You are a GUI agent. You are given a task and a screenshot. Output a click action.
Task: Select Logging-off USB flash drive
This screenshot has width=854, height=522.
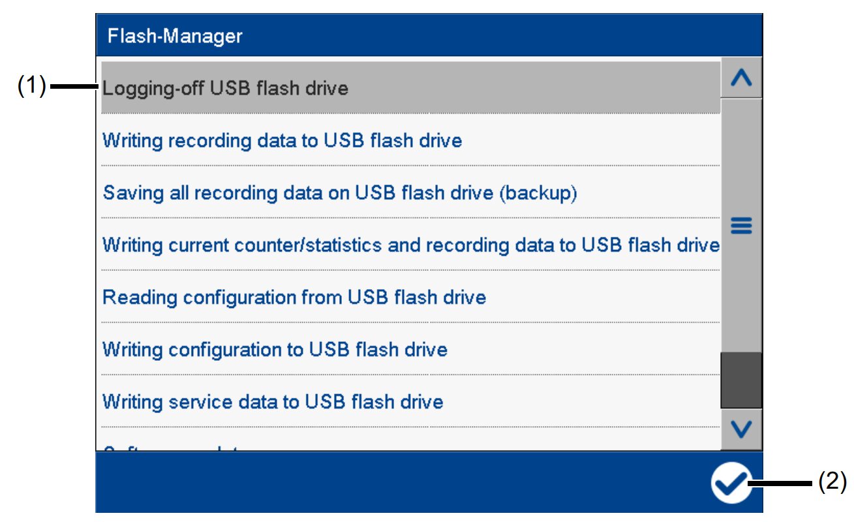(x=225, y=88)
